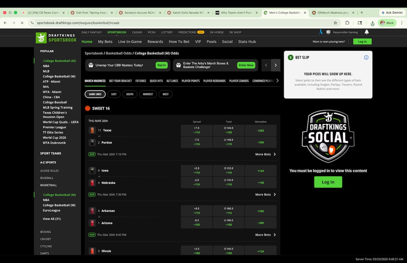The width and height of the screenshot is (407, 263).
Task: Click Log In in the Social panel
Action: 328,182
